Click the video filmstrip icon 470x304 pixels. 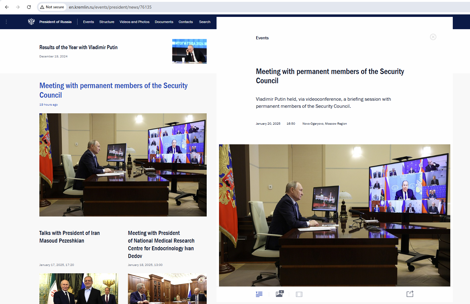[299, 294]
